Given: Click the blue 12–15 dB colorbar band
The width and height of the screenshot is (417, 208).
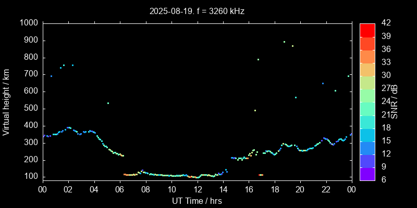Looking at the screenshot, I should 367,148.
